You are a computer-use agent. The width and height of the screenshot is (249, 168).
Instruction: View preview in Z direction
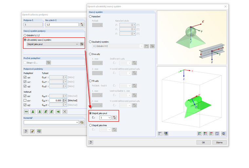pyautogui.click(x=211, y=134)
